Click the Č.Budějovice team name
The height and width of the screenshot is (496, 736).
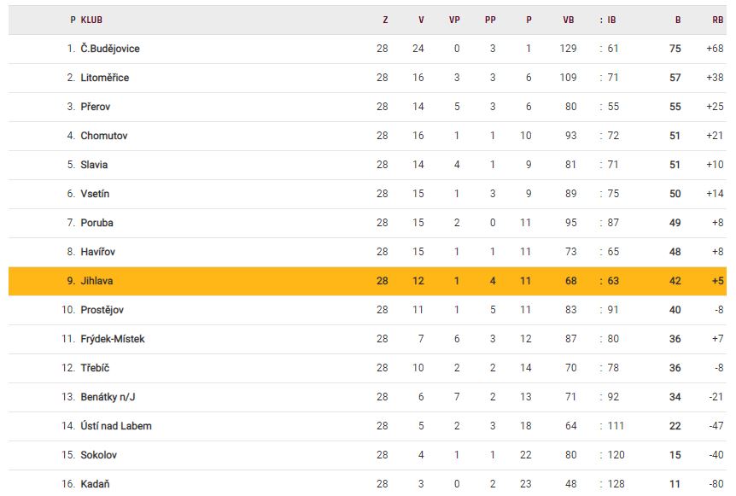click(x=110, y=49)
